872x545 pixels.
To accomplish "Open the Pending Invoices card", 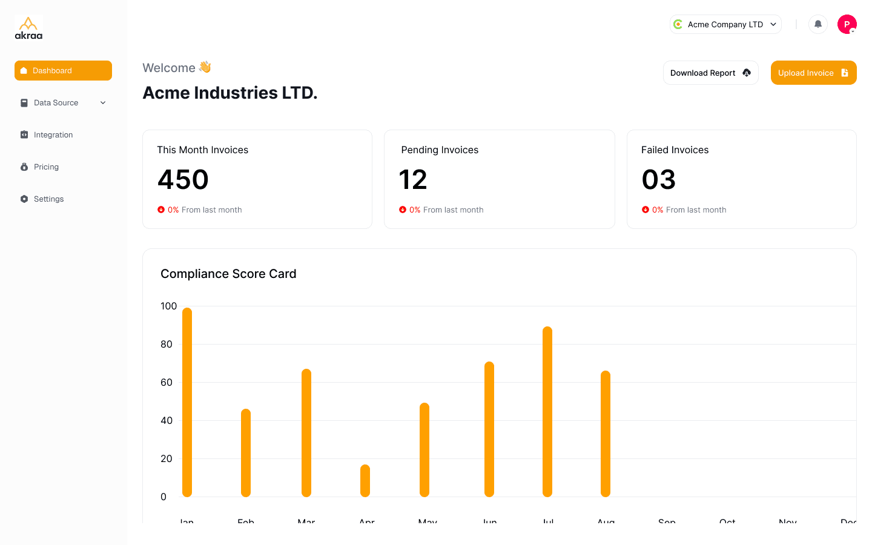I will pyautogui.click(x=499, y=179).
